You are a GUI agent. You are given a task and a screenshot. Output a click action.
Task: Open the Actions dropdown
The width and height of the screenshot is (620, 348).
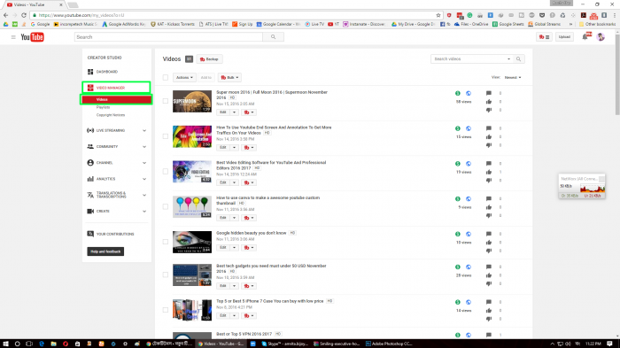pyautogui.click(x=184, y=78)
